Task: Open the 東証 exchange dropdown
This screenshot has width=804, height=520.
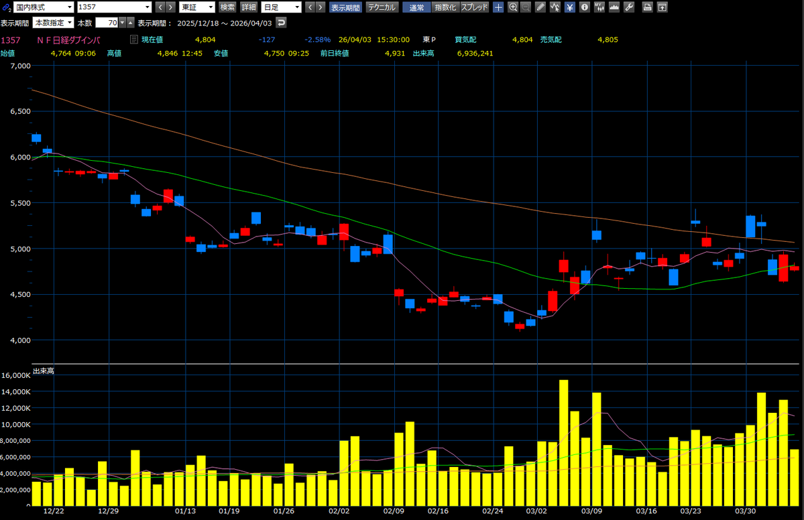Action: click(x=197, y=7)
